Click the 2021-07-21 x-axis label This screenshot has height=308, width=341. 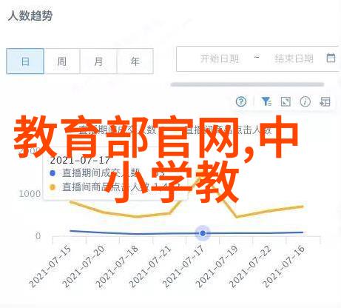pos(150,267)
